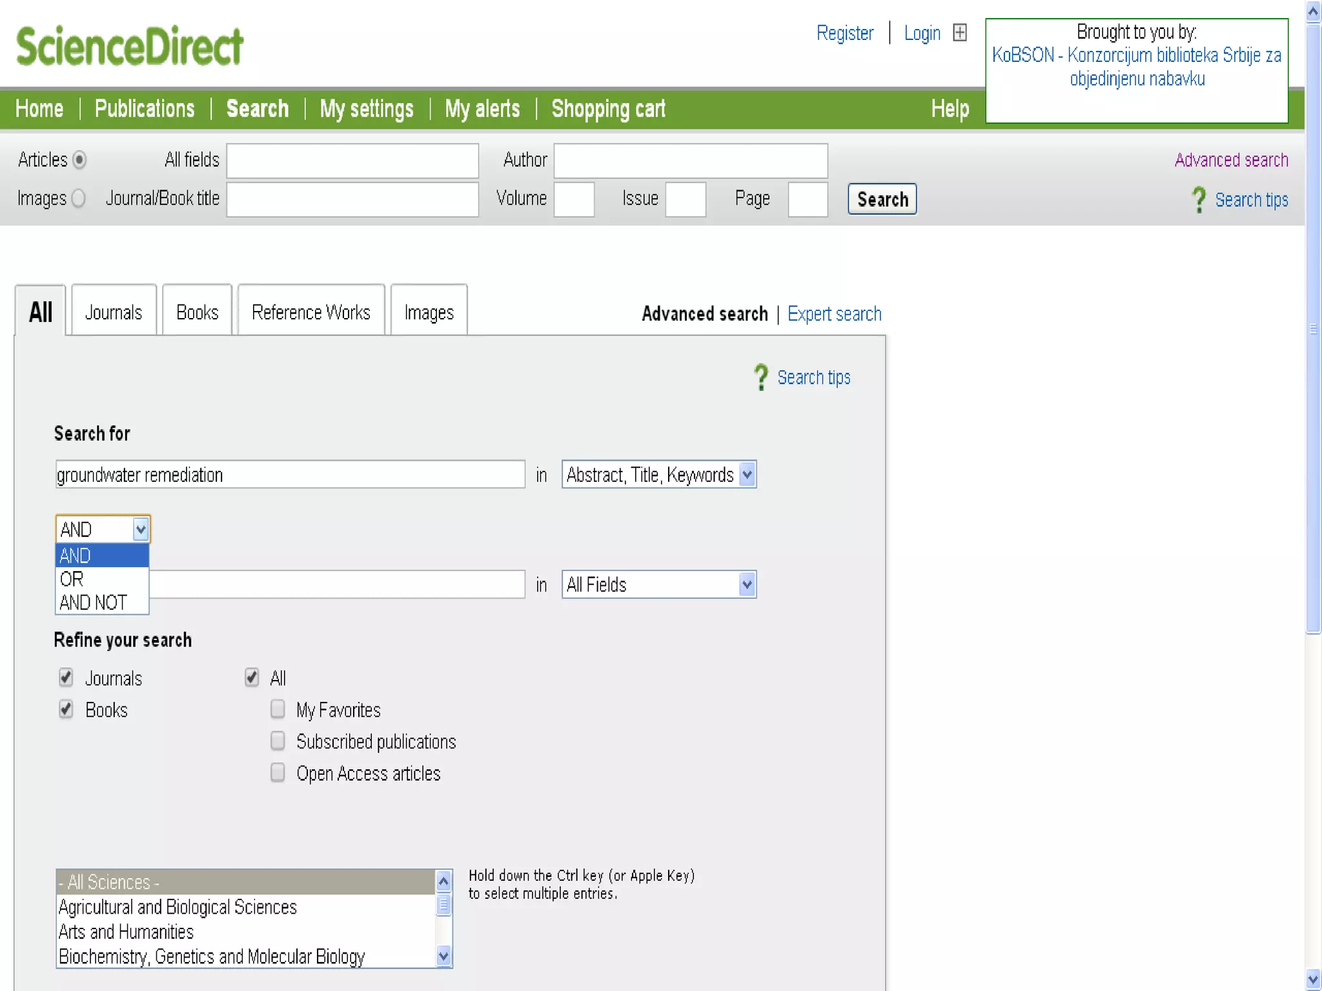Open the Publications menu item

coord(145,109)
